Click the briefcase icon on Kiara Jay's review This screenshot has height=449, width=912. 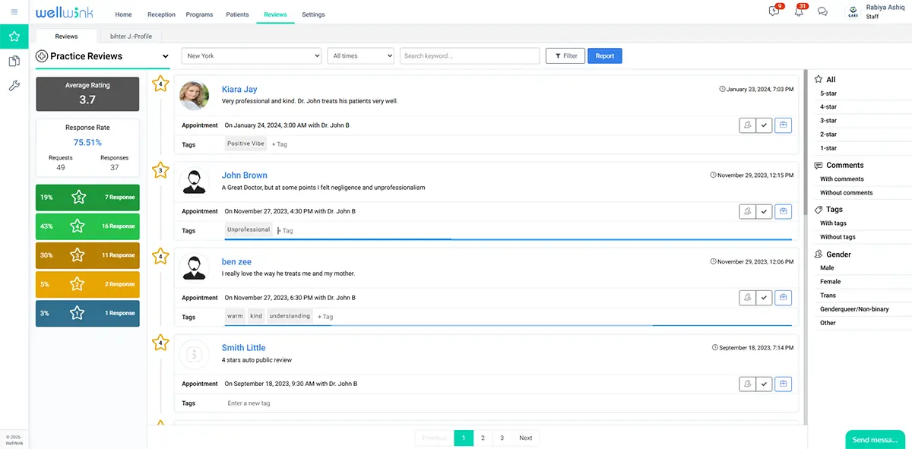coord(783,125)
